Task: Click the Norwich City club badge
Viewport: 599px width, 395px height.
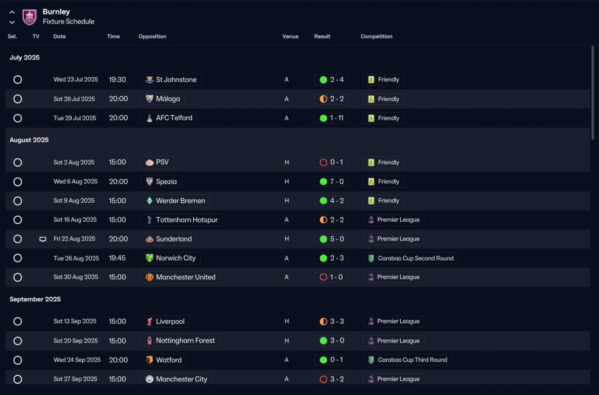Action: click(x=149, y=258)
